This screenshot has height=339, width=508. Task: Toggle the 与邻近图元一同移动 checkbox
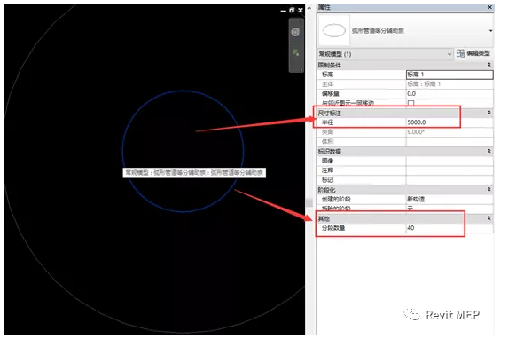pos(410,103)
